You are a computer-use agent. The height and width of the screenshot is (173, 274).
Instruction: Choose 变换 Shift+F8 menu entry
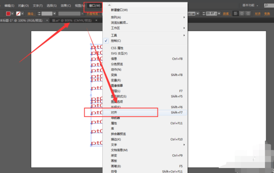pos(145,75)
